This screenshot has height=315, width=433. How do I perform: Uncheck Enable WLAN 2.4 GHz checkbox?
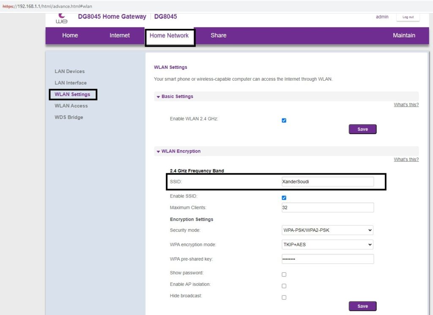(284, 121)
